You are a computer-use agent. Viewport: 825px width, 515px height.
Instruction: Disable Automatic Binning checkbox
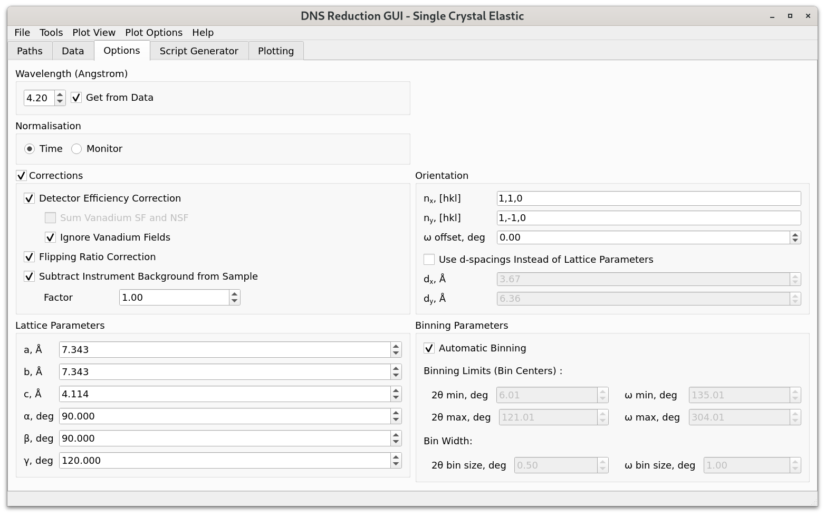tap(429, 348)
